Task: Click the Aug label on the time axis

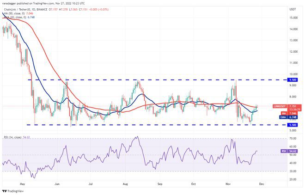Action: (125, 183)
